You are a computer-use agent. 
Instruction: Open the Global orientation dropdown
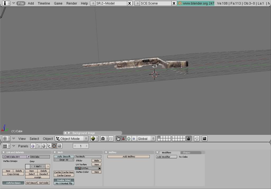click(146, 139)
